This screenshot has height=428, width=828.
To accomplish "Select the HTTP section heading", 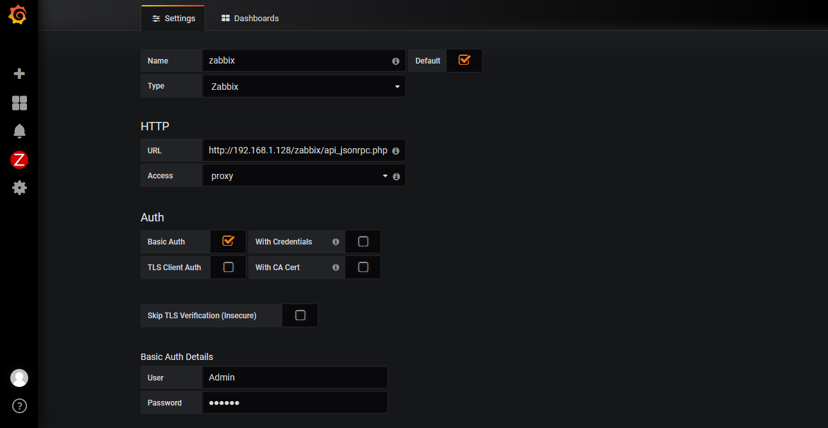I will click(155, 126).
